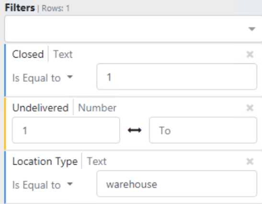This screenshot has width=262, height=204.
Task: Click the Location Type warehouse value field
Action: pos(177,184)
